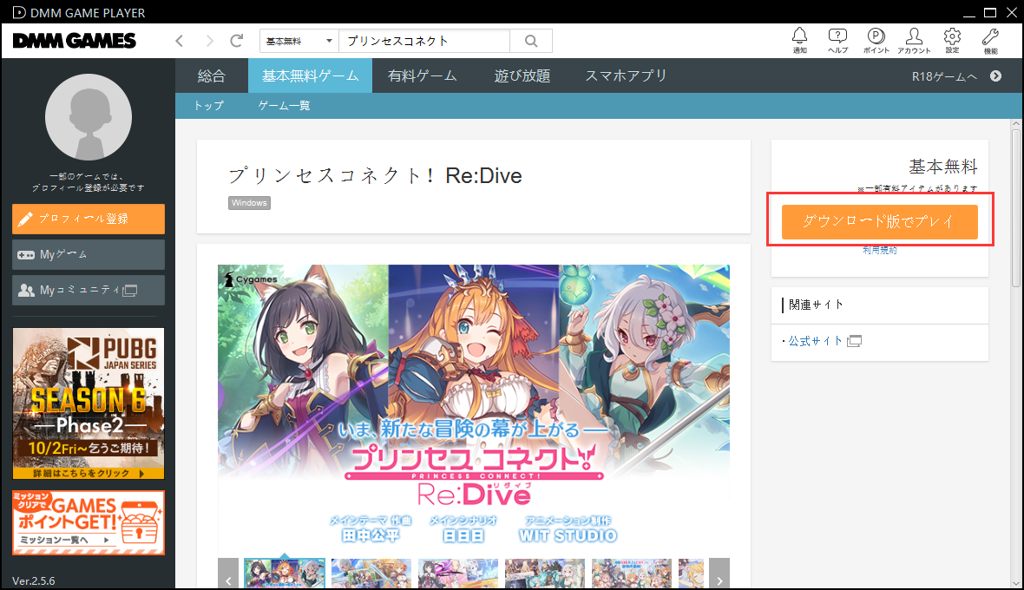This screenshot has width=1024, height=590.
Task: Select the トップ sub-tab
Action: (x=208, y=106)
